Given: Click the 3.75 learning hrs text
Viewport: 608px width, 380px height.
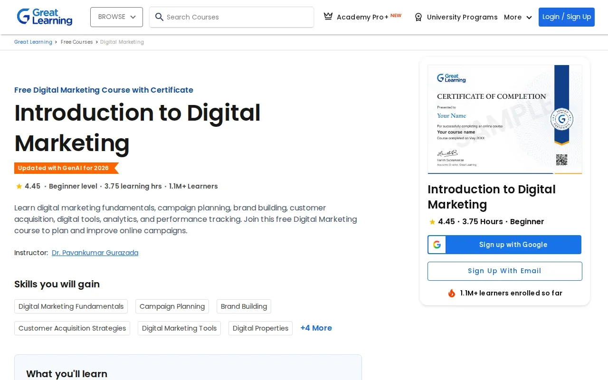Looking at the screenshot, I should pos(133,186).
